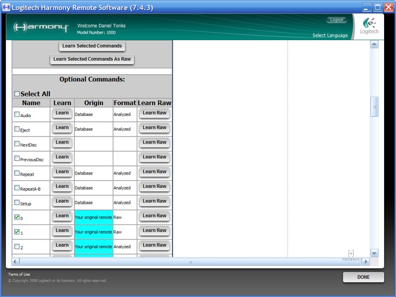Uncheck the command 1 checkbox
396x297 pixels.
coord(17,231)
